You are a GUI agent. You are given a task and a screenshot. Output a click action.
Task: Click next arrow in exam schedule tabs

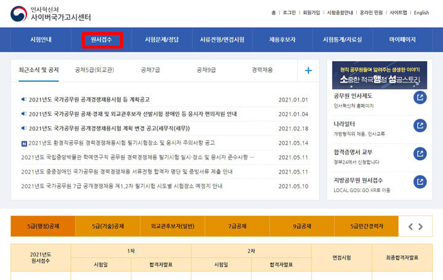421,226
